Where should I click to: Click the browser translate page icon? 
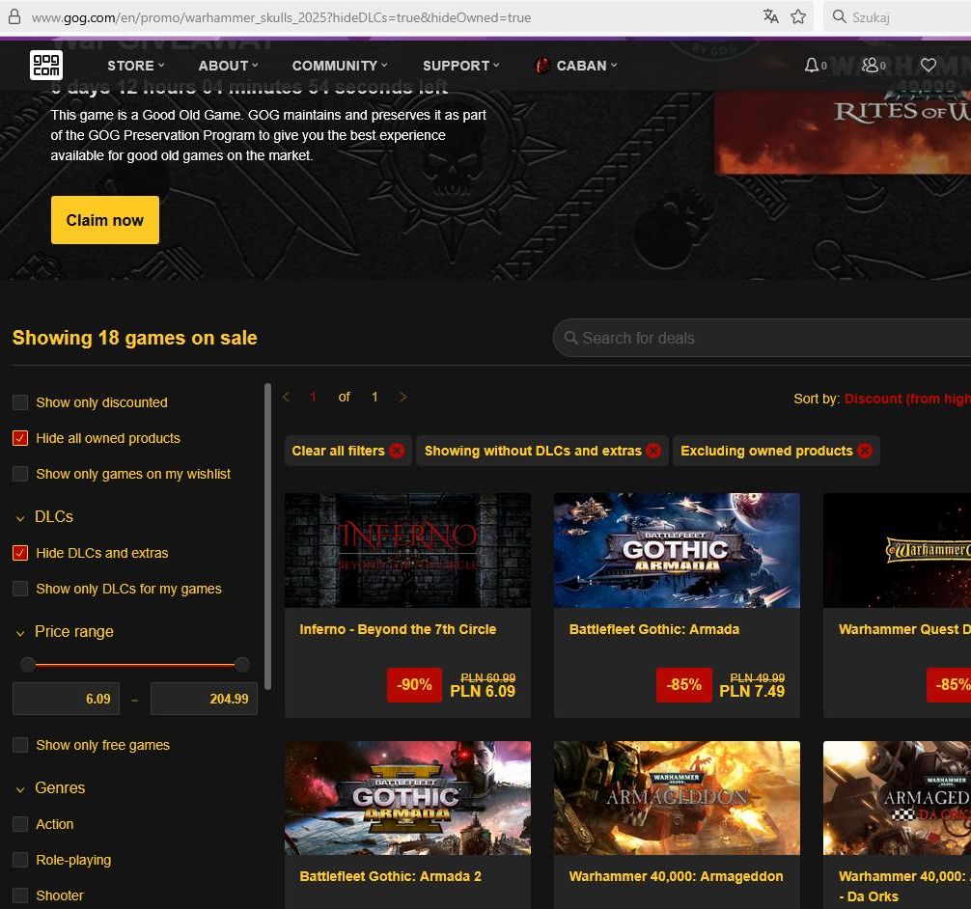click(771, 16)
